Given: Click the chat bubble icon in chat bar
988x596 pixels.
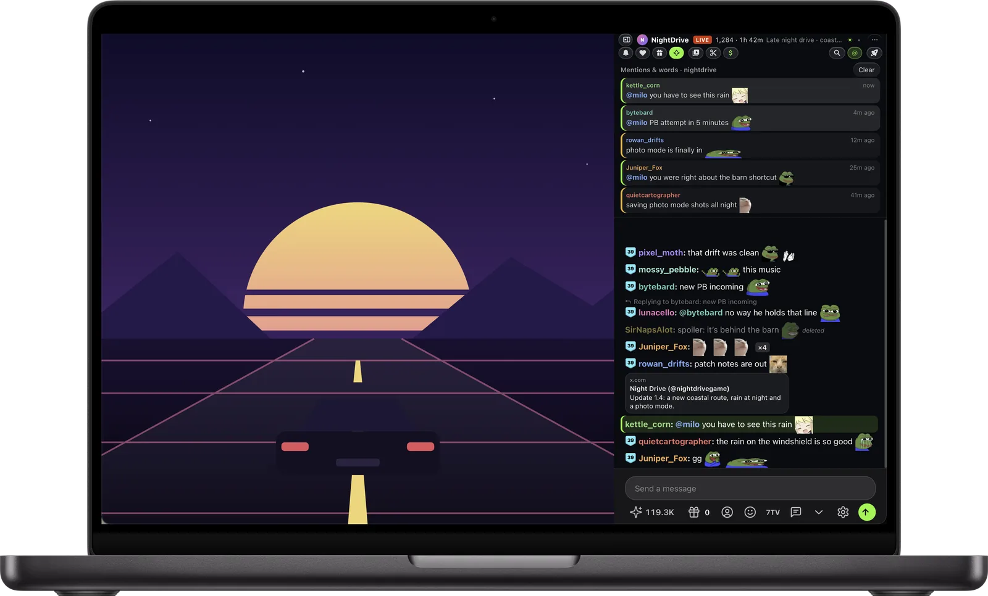Looking at the screenshot, I should point(796,512).
